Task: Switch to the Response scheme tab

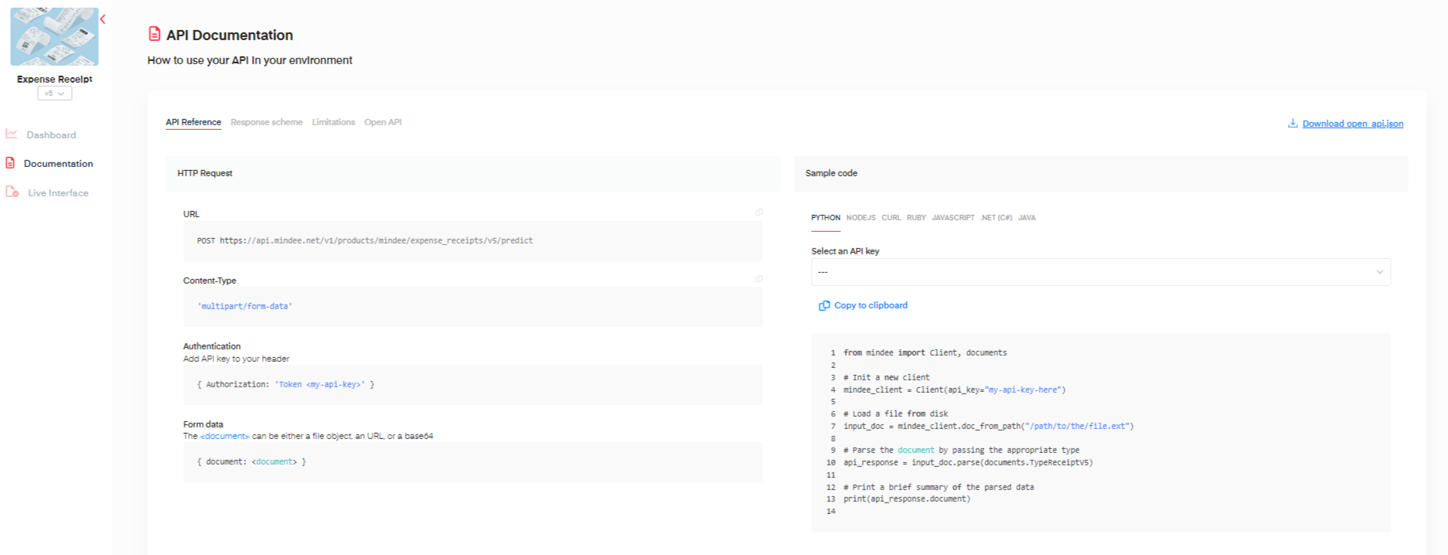Action: click(266, 122)
